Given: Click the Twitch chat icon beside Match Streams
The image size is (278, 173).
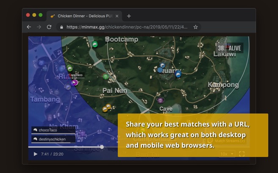Looking at the screenshot, I should (210, 141).
